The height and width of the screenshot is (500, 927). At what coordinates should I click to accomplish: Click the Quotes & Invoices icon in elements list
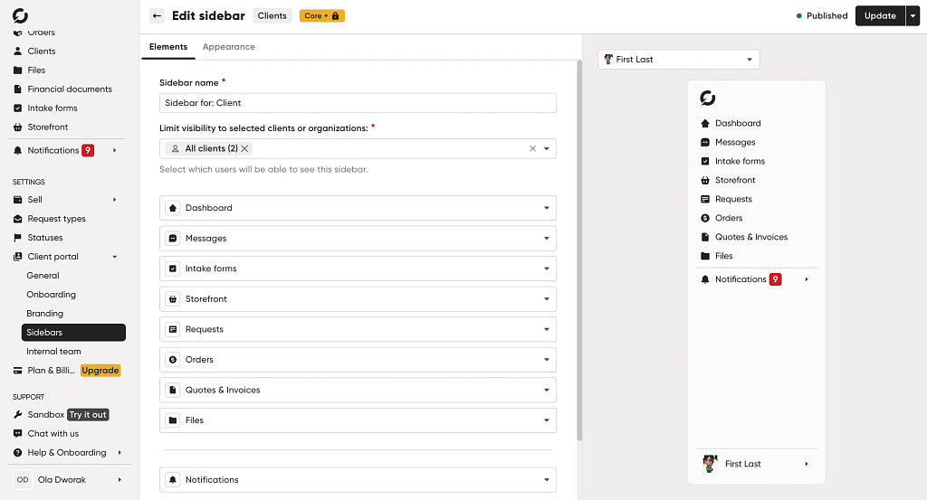point(173,390)
